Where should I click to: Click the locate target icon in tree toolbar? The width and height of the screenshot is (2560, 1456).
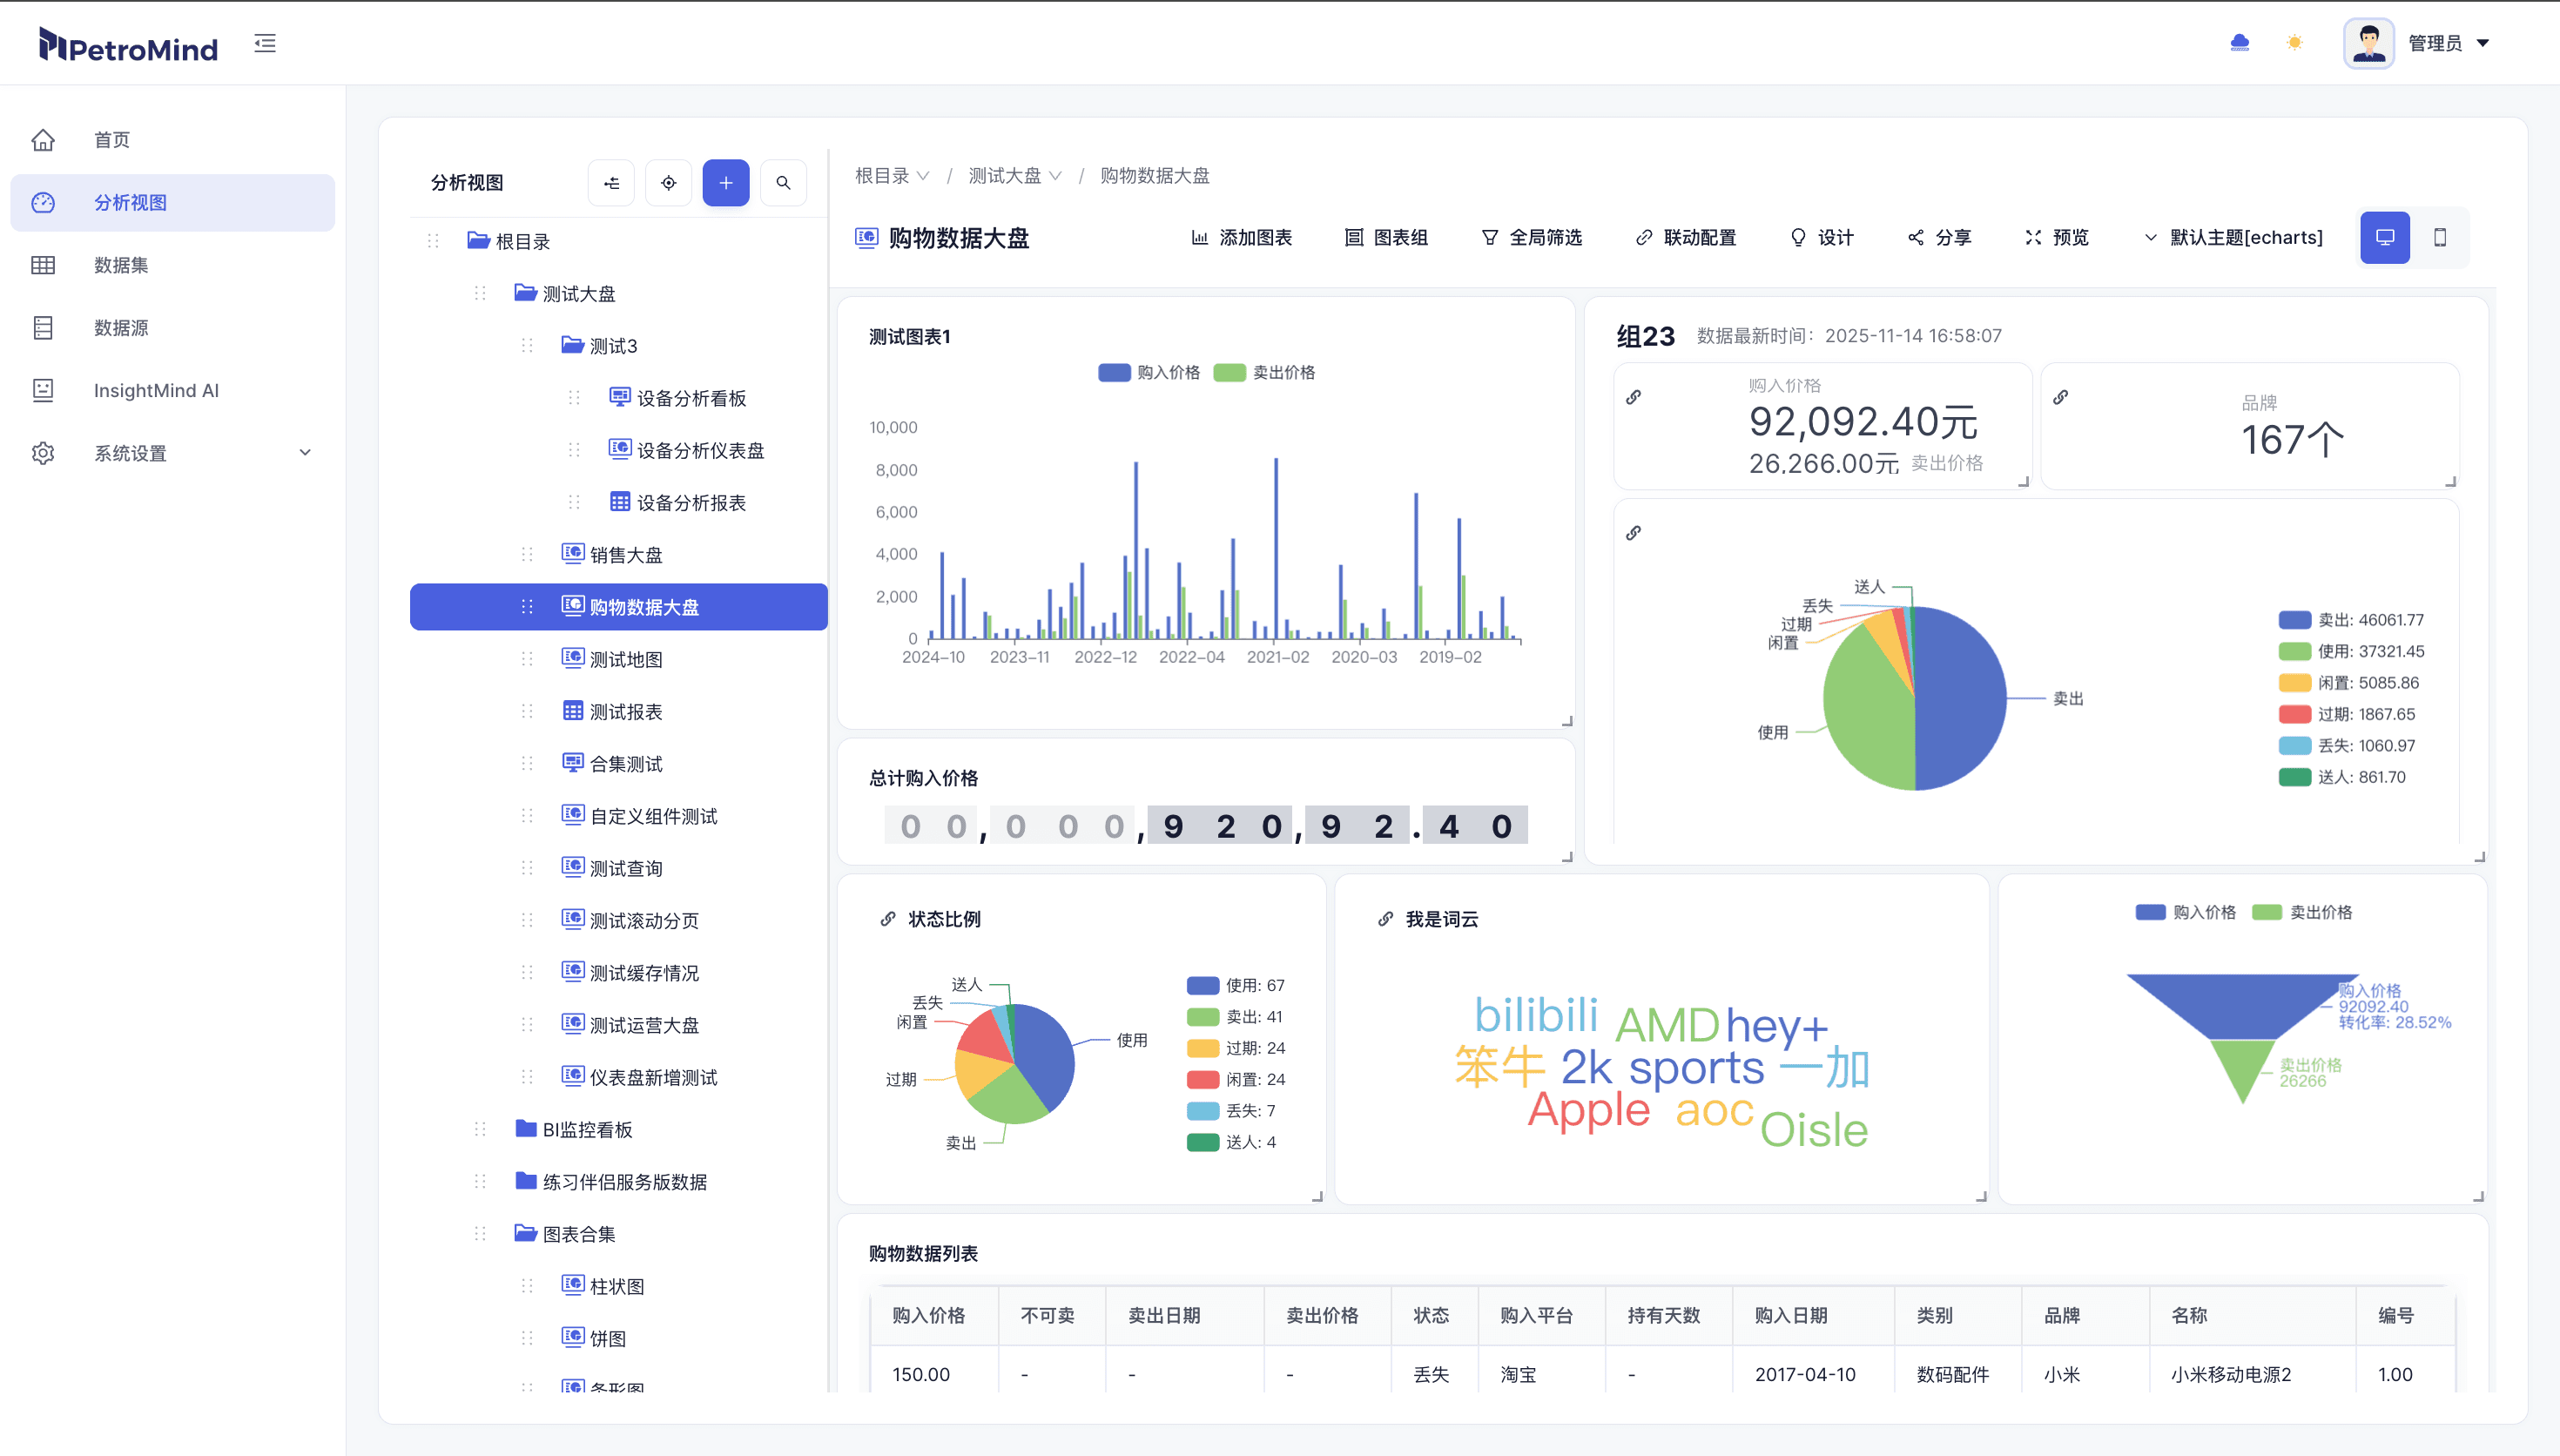[669, 183]
